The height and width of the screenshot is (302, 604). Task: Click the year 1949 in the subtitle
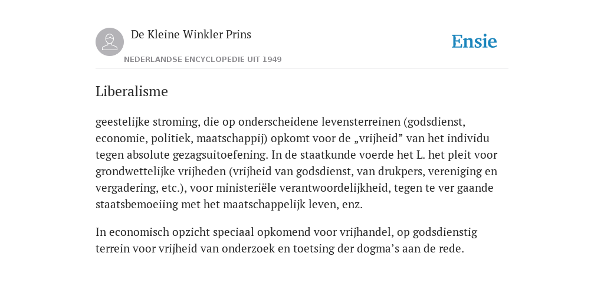click(272, 60)
